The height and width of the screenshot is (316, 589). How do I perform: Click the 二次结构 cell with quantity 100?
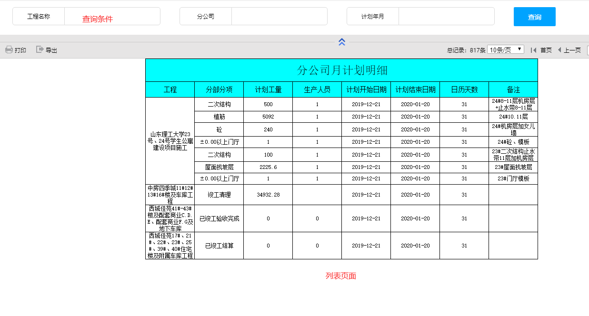tap(219, 155)
